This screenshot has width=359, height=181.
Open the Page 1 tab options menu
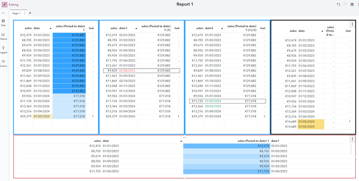[x=25, y=13]
